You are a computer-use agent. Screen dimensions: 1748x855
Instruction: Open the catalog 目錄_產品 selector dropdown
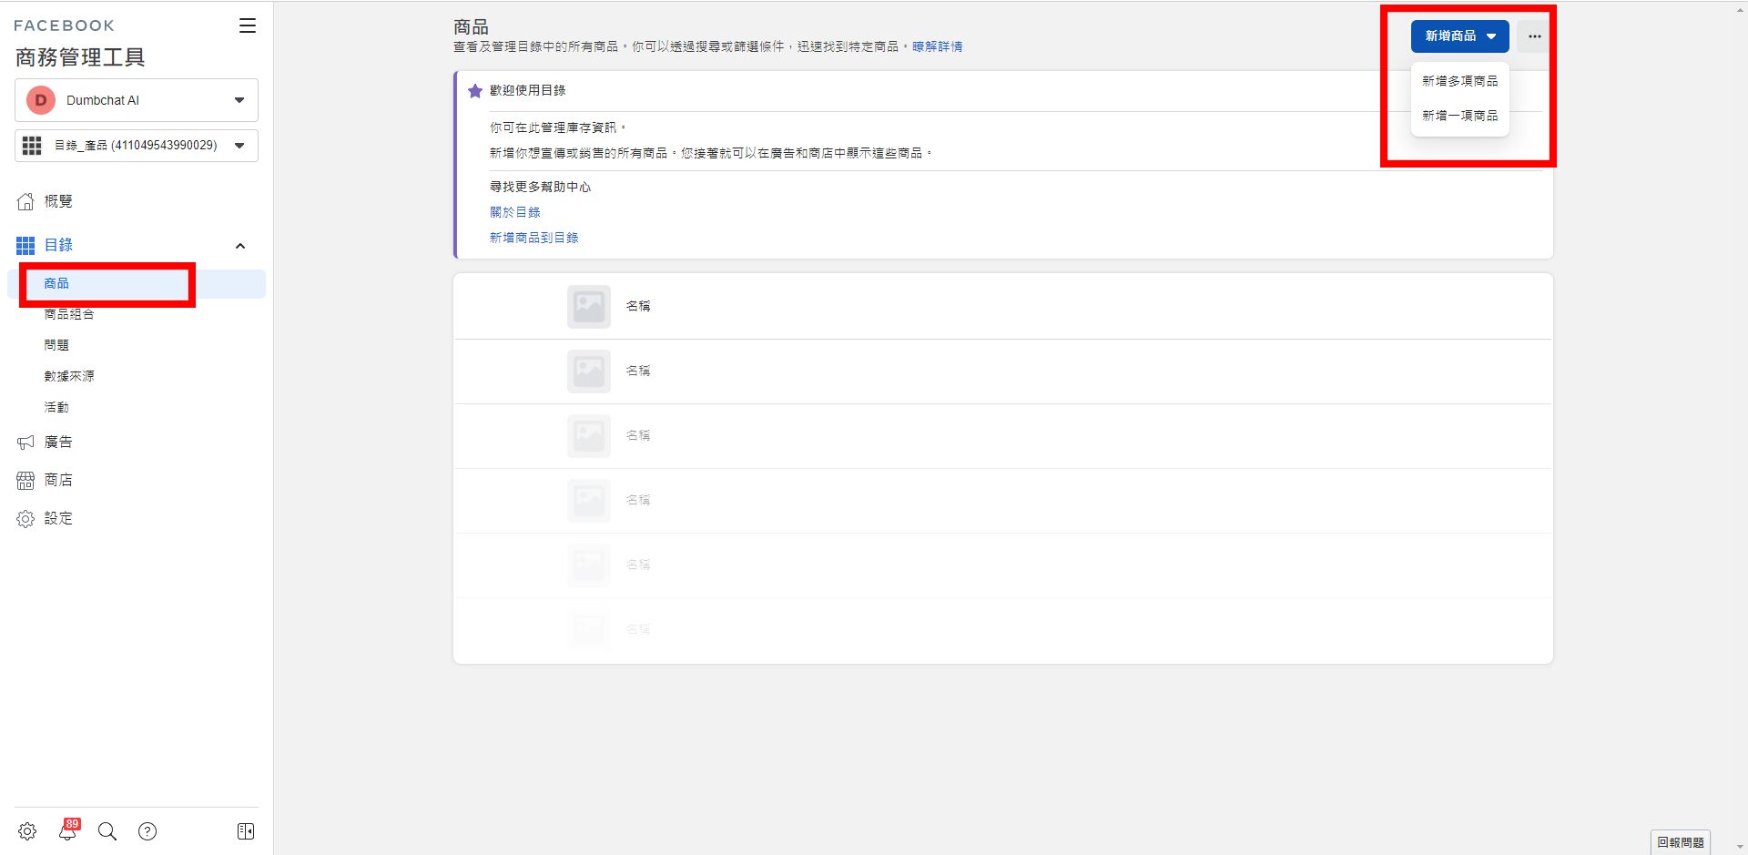(x=137, y=146)
